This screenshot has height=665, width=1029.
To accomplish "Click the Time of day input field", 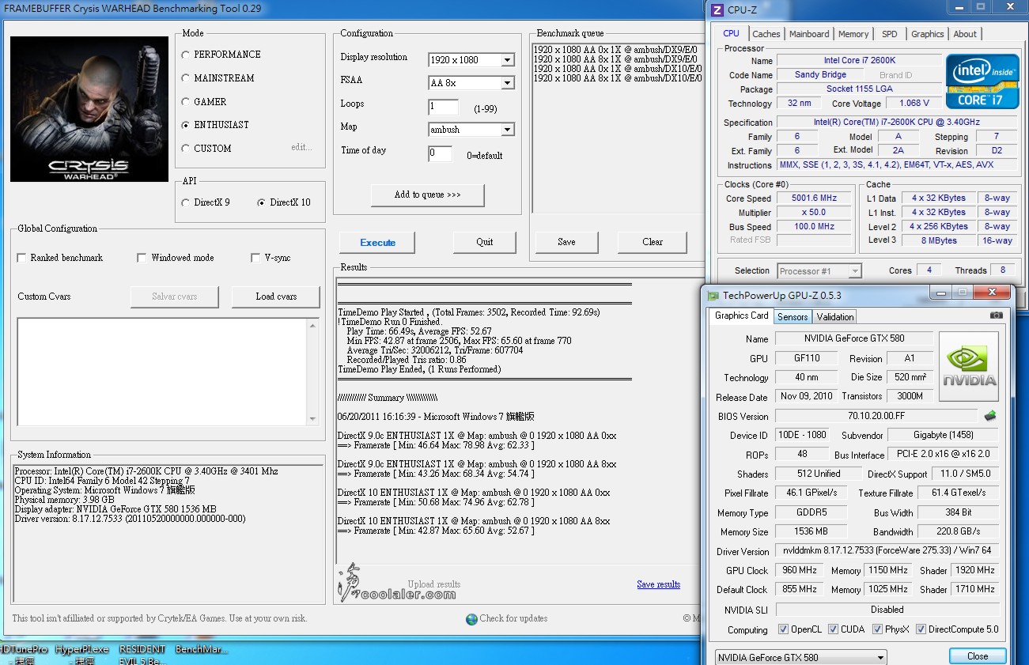I will pos(440,153).
